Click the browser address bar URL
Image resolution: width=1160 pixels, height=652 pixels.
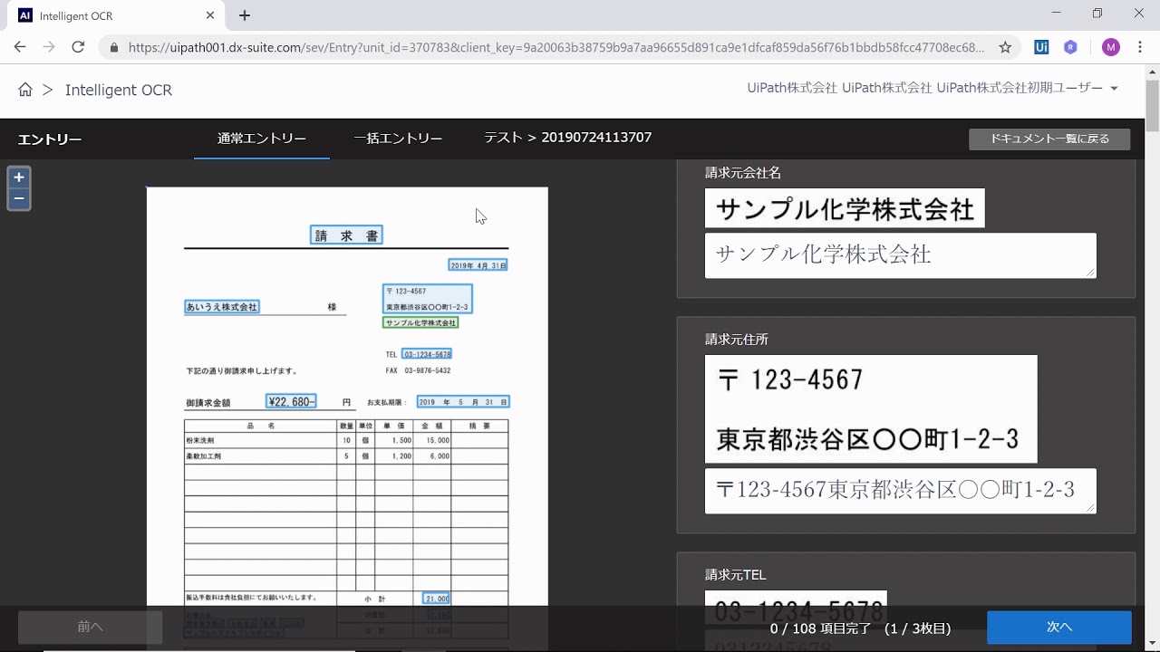pos(556,47)
